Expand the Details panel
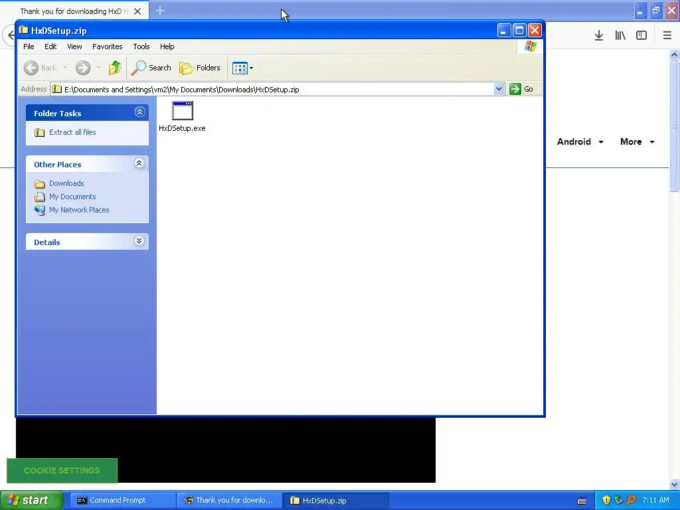This screenshot has width=680, height=510. [x=139, y=241]
